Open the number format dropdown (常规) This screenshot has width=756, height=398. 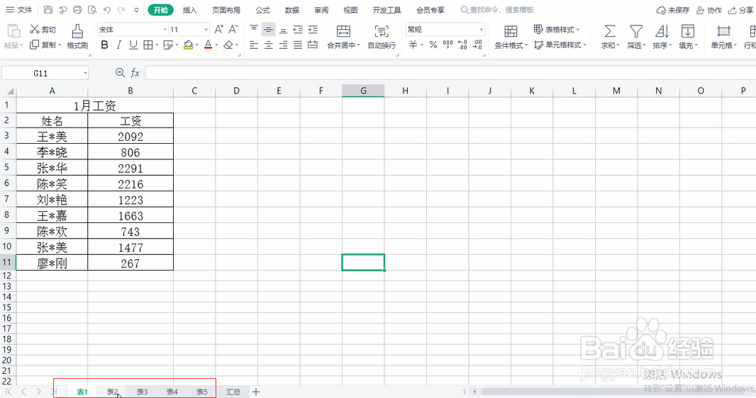[481, 29]
